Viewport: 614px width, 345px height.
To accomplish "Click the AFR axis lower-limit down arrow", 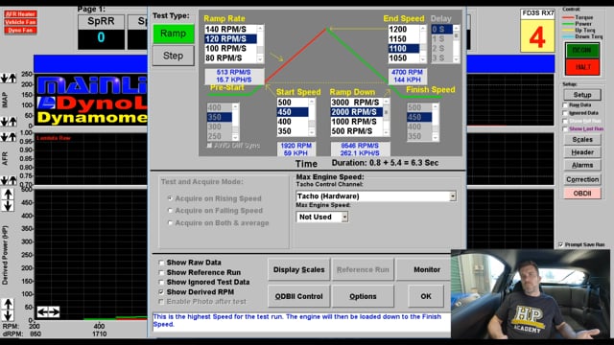I will 4,180.
